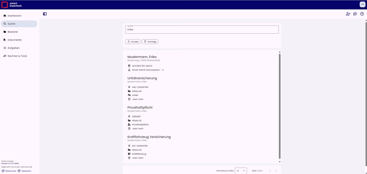Screen dimensions: 367x174
Task: Open Dokumente in the sidebar
Action: (14, 40)
